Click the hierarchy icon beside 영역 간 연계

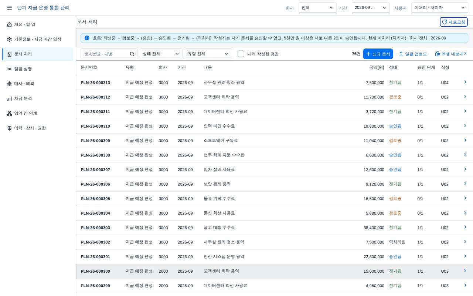point(10,113)
